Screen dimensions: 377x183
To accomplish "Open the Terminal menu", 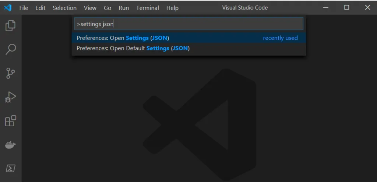I will tap(147, 8).
